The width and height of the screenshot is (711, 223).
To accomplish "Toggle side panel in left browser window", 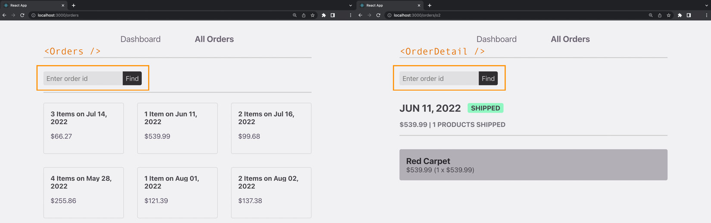I will [333, 15].
